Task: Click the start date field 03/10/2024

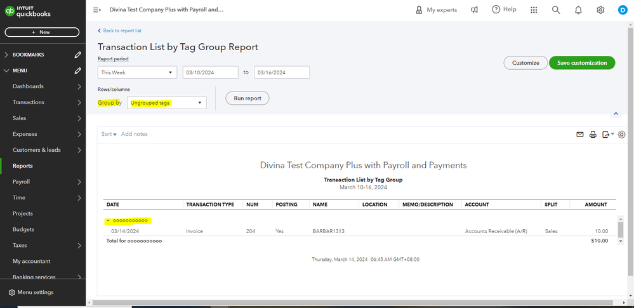Action: click(x=210, y=72)
